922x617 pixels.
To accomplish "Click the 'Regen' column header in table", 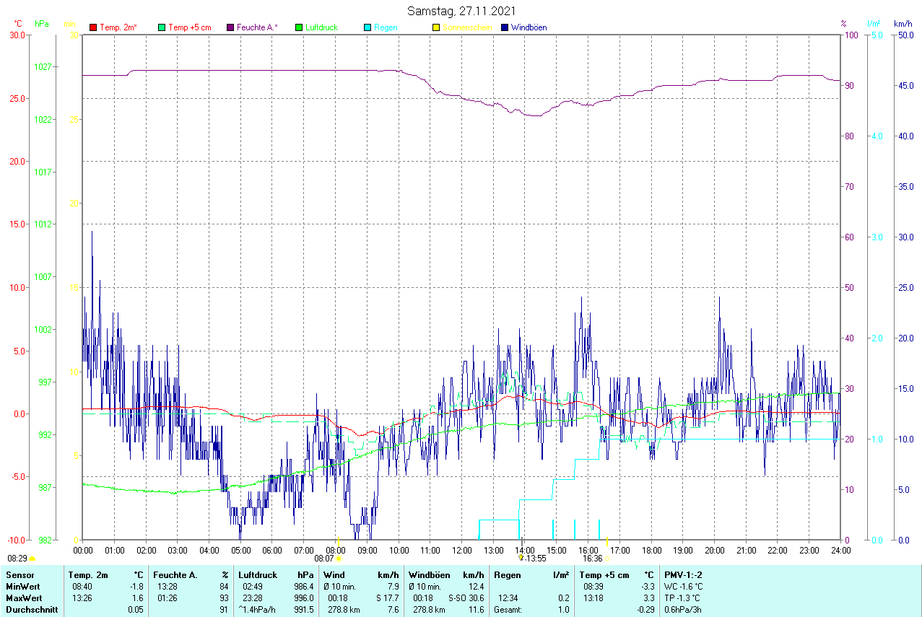I will (x=508, y=575).
